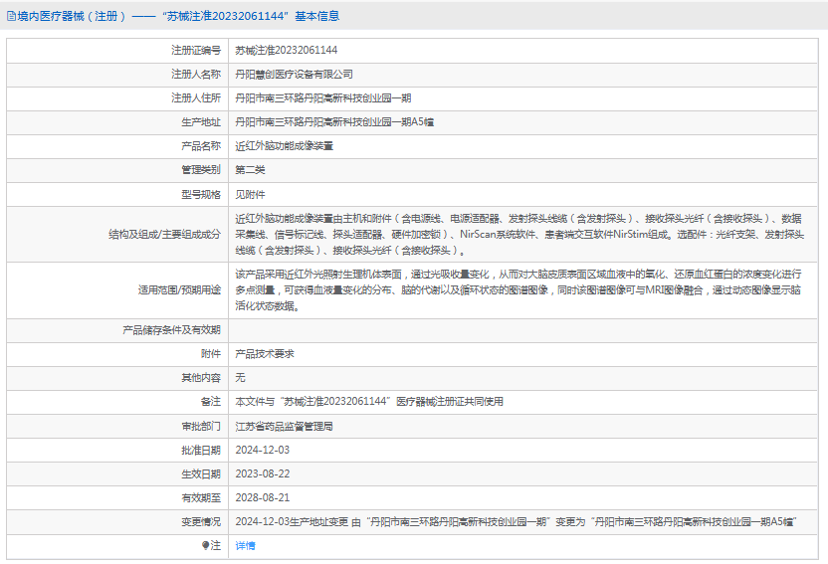Click the 备注 remark text about joint use
This screenshot has width=828, height=564.
click(x=369, y=402)
